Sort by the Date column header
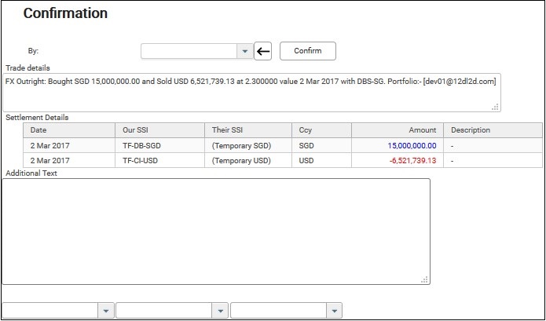546x321 pixels. click(38, 130)
